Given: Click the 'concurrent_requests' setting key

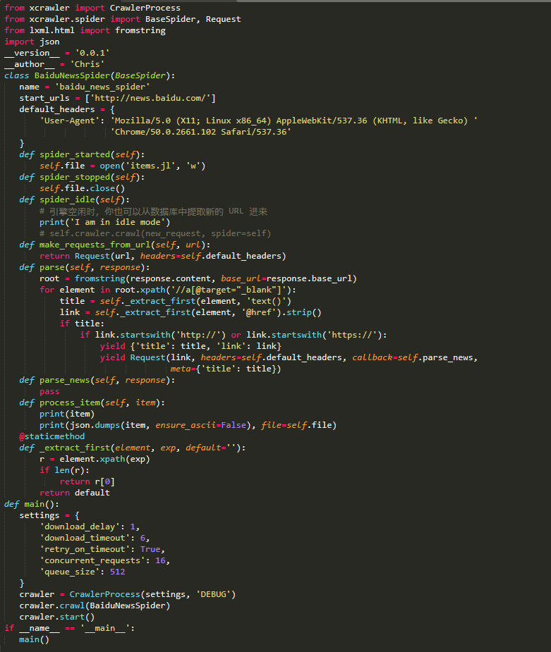Looking at the screenshot, I should [92, 560].
